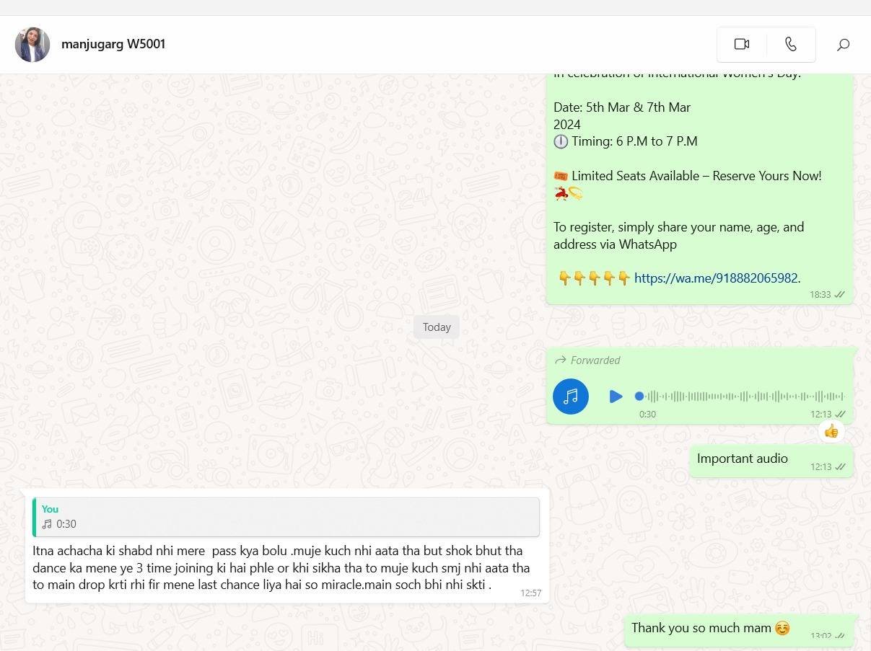Click the 'Today' date separator
871x651 pixels.
click(436, 327)
